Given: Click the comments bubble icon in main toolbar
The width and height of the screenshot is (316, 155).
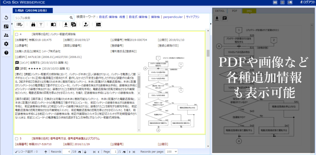Looking at the screenshot, I should click(73, 24).
